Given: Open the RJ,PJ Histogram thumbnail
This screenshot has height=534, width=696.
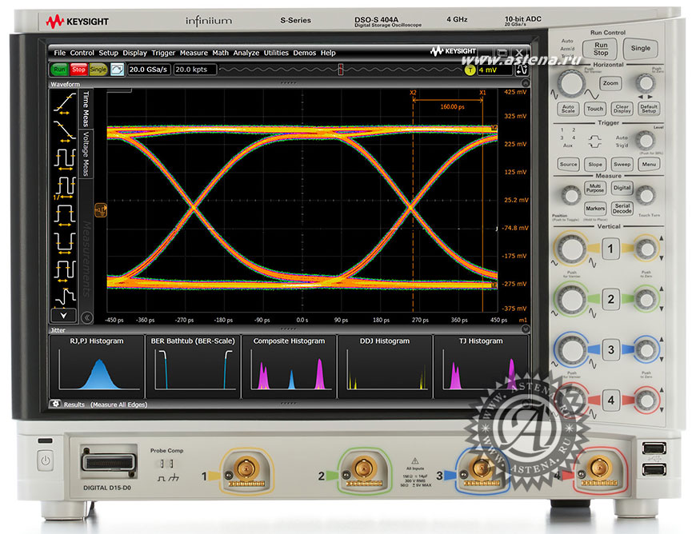Looking at the screenshot, I should pos(96,366).
